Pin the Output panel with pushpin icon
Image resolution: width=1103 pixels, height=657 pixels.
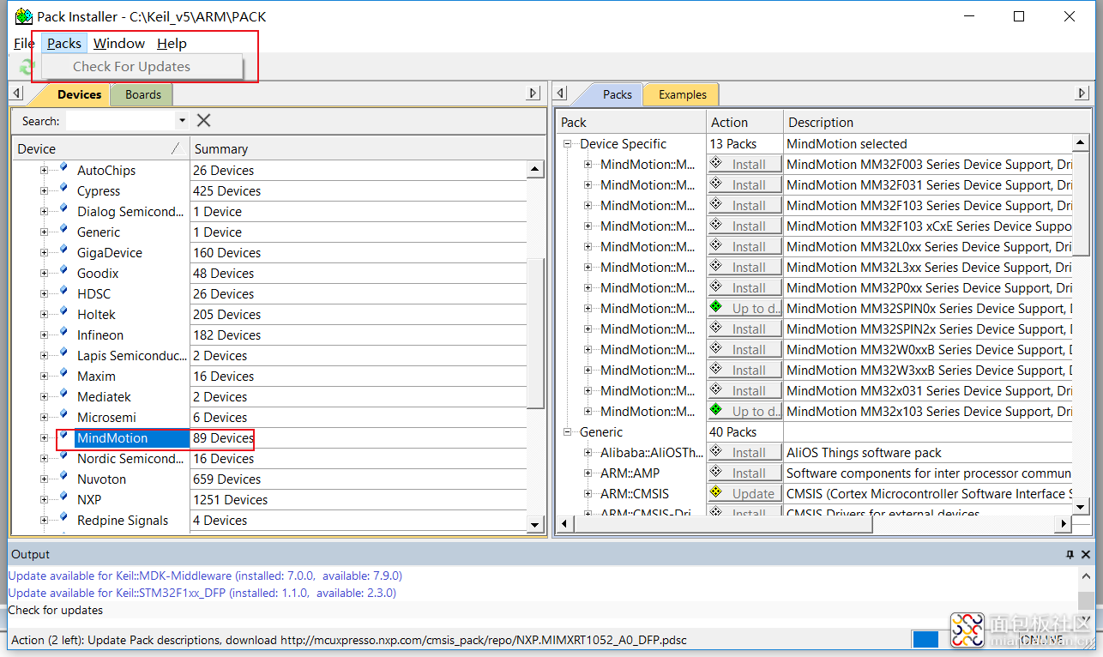1070,555
